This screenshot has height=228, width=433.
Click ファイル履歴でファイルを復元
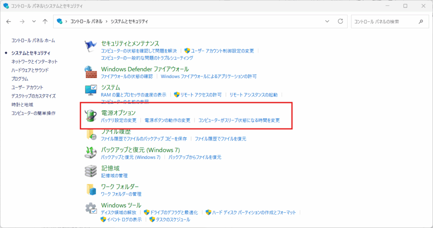(220, 138)
